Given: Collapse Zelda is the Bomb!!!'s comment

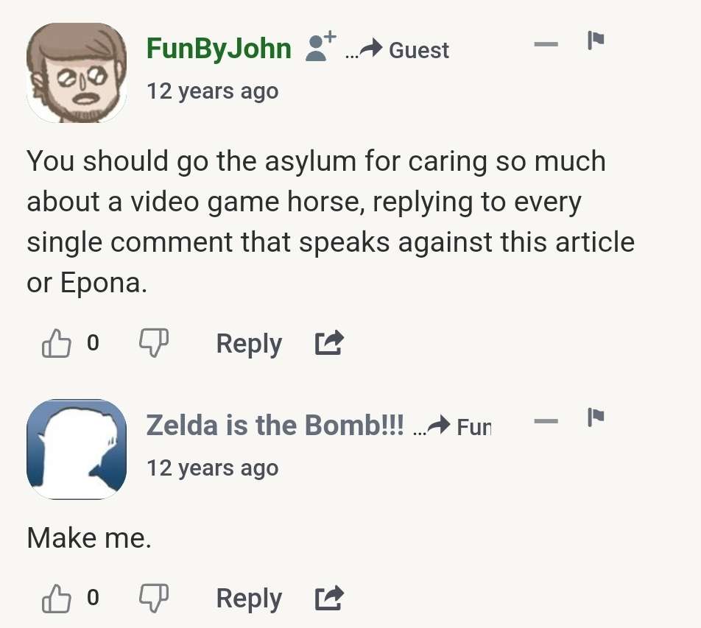Looking at the screenshot, I should pos(546,420).
